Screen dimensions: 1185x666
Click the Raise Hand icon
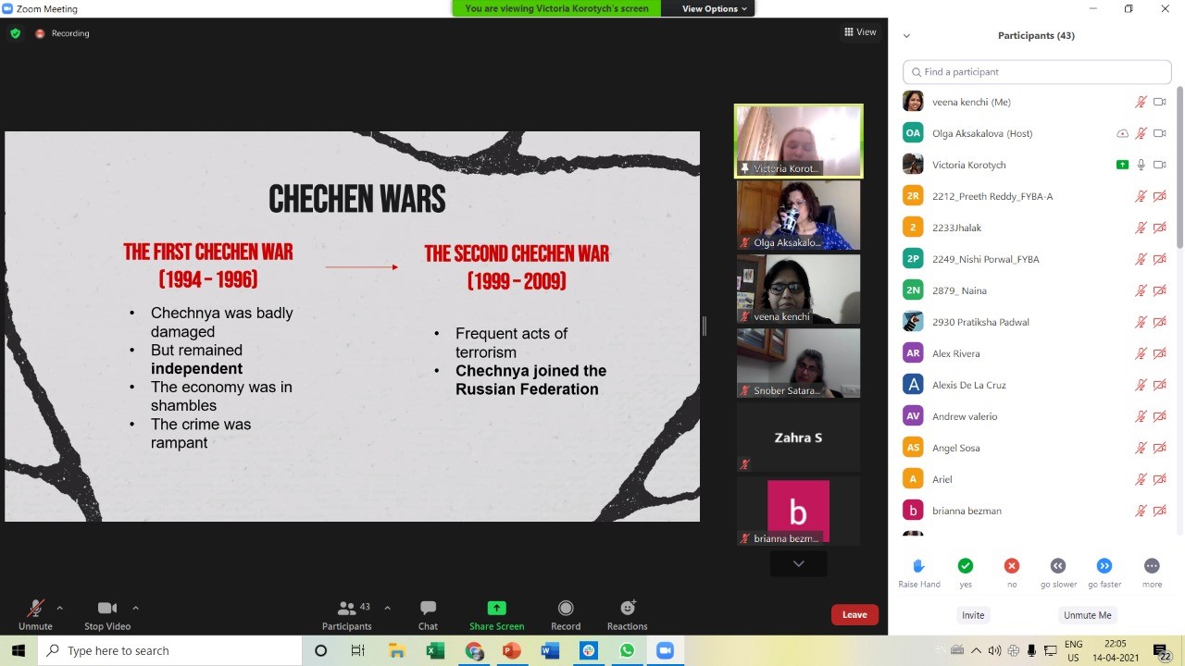click(918, 566)
